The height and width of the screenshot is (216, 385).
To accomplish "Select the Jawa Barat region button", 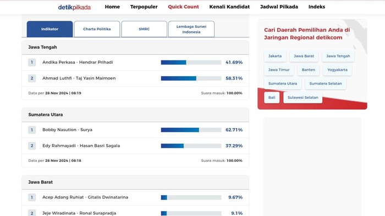I will coord(304,56).
